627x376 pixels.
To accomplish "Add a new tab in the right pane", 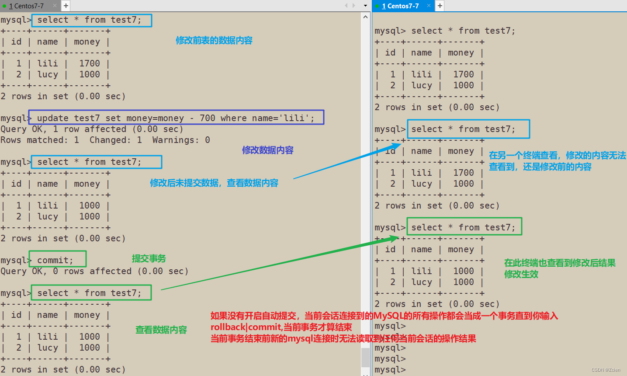I will coord(440,6).
